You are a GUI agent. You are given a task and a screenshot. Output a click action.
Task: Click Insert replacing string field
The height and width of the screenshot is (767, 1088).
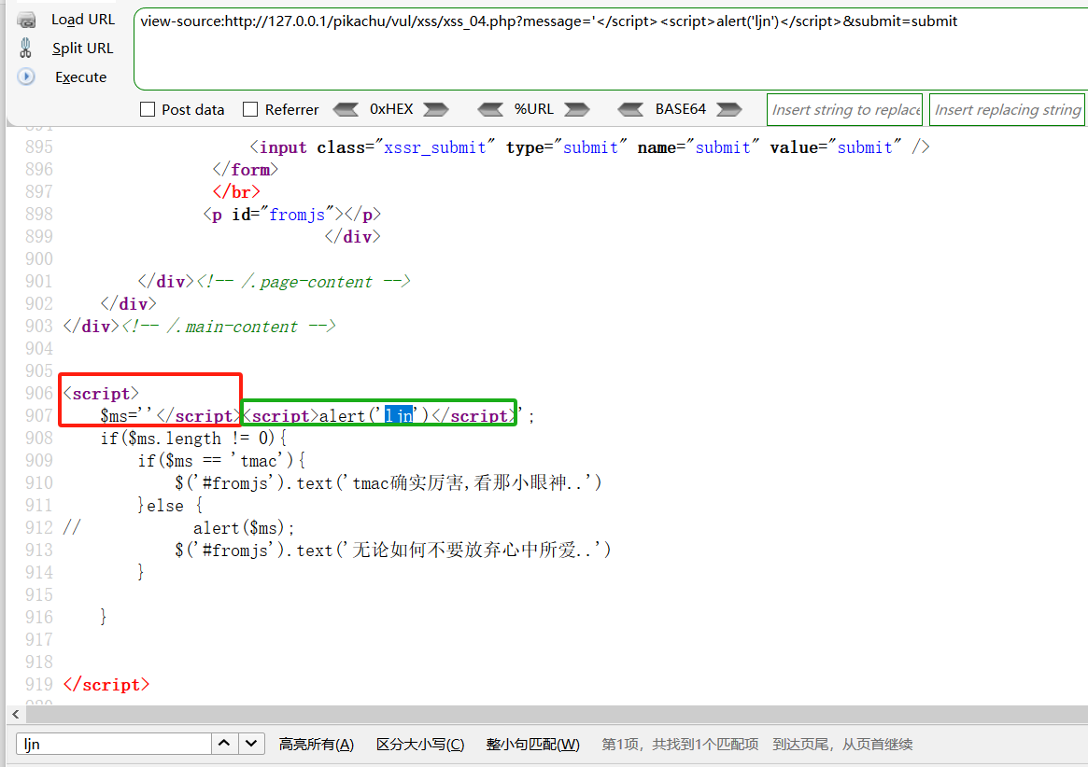(1007, 109)
